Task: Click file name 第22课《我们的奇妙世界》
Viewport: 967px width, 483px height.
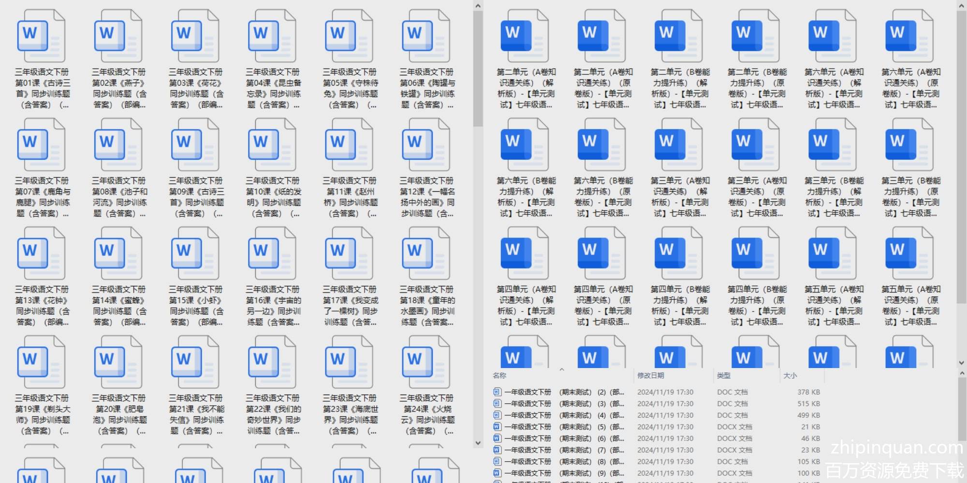Action: (x=273, y=414)
